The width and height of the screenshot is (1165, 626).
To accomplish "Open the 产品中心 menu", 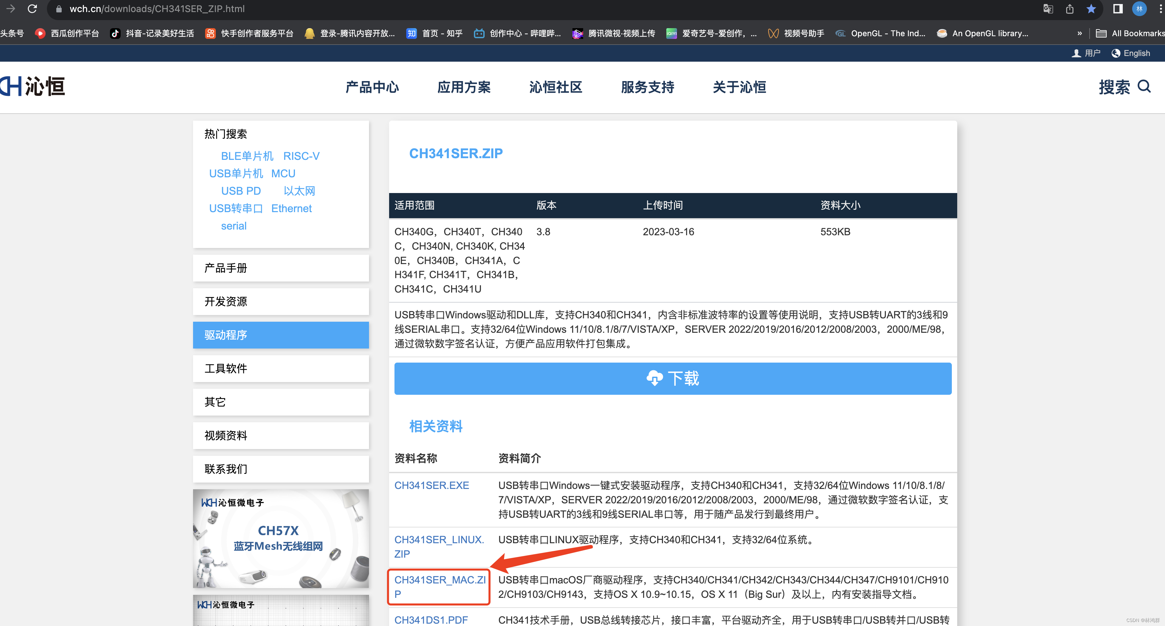I will click(x=372, y=87).
